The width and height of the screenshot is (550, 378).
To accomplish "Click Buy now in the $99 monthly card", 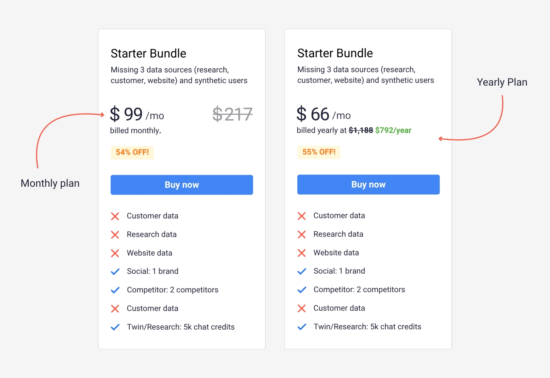I will tap(182, 185).
